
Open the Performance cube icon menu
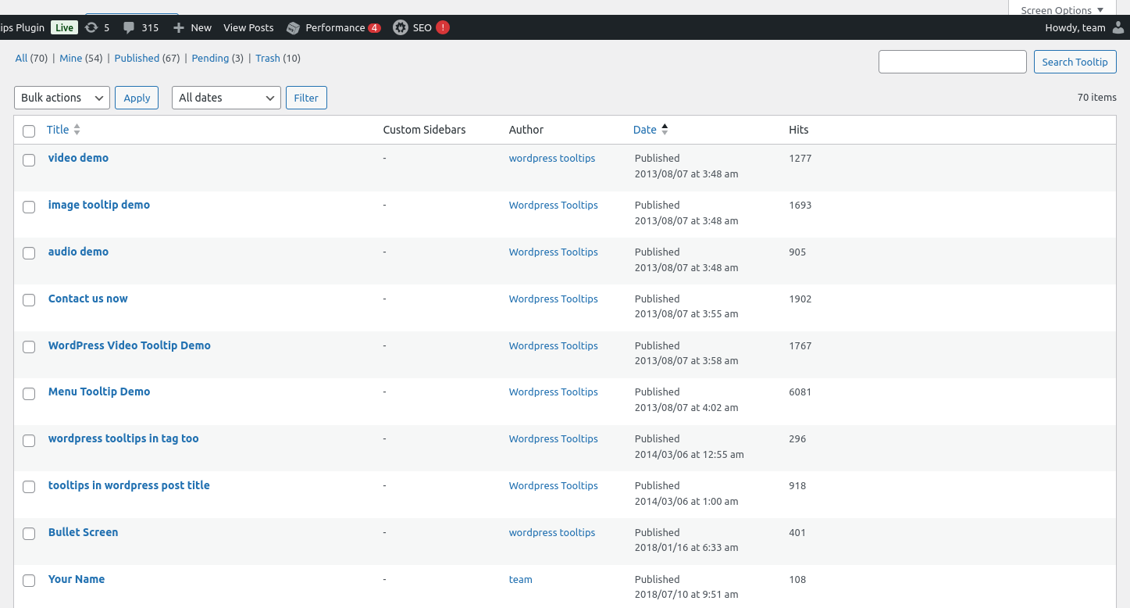pos(294,28)
